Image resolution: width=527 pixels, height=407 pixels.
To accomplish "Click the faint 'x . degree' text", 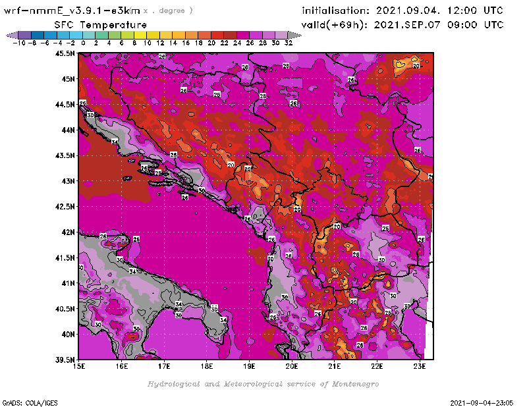I will point(168,11).
